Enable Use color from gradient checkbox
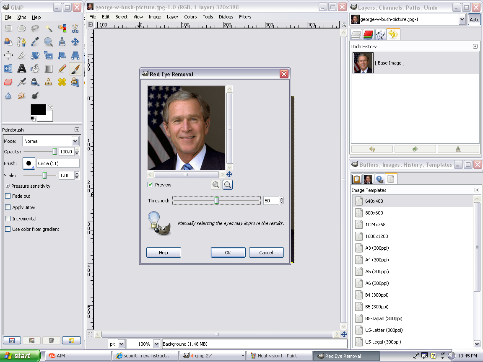The width and height of the screenshot is (483, 362). pos(8,229)
